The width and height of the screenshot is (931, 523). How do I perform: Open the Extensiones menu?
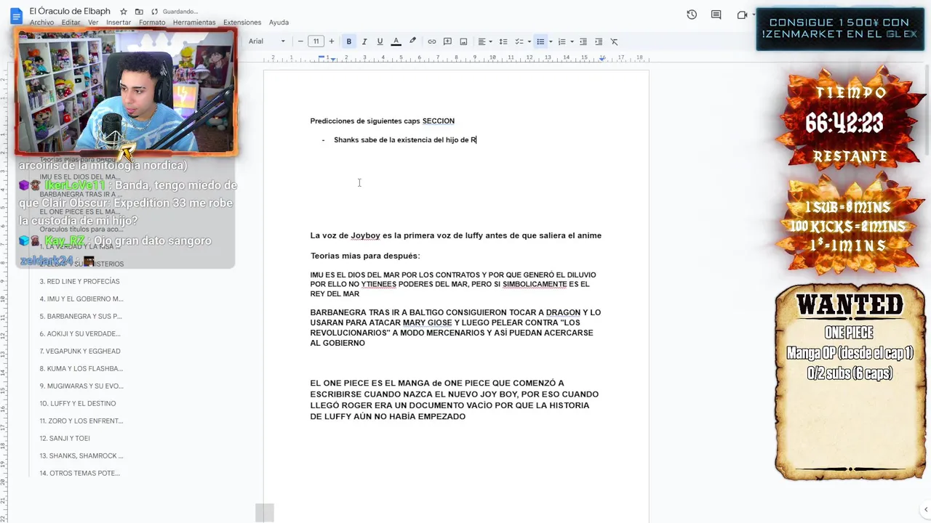(x=242, y=23)
